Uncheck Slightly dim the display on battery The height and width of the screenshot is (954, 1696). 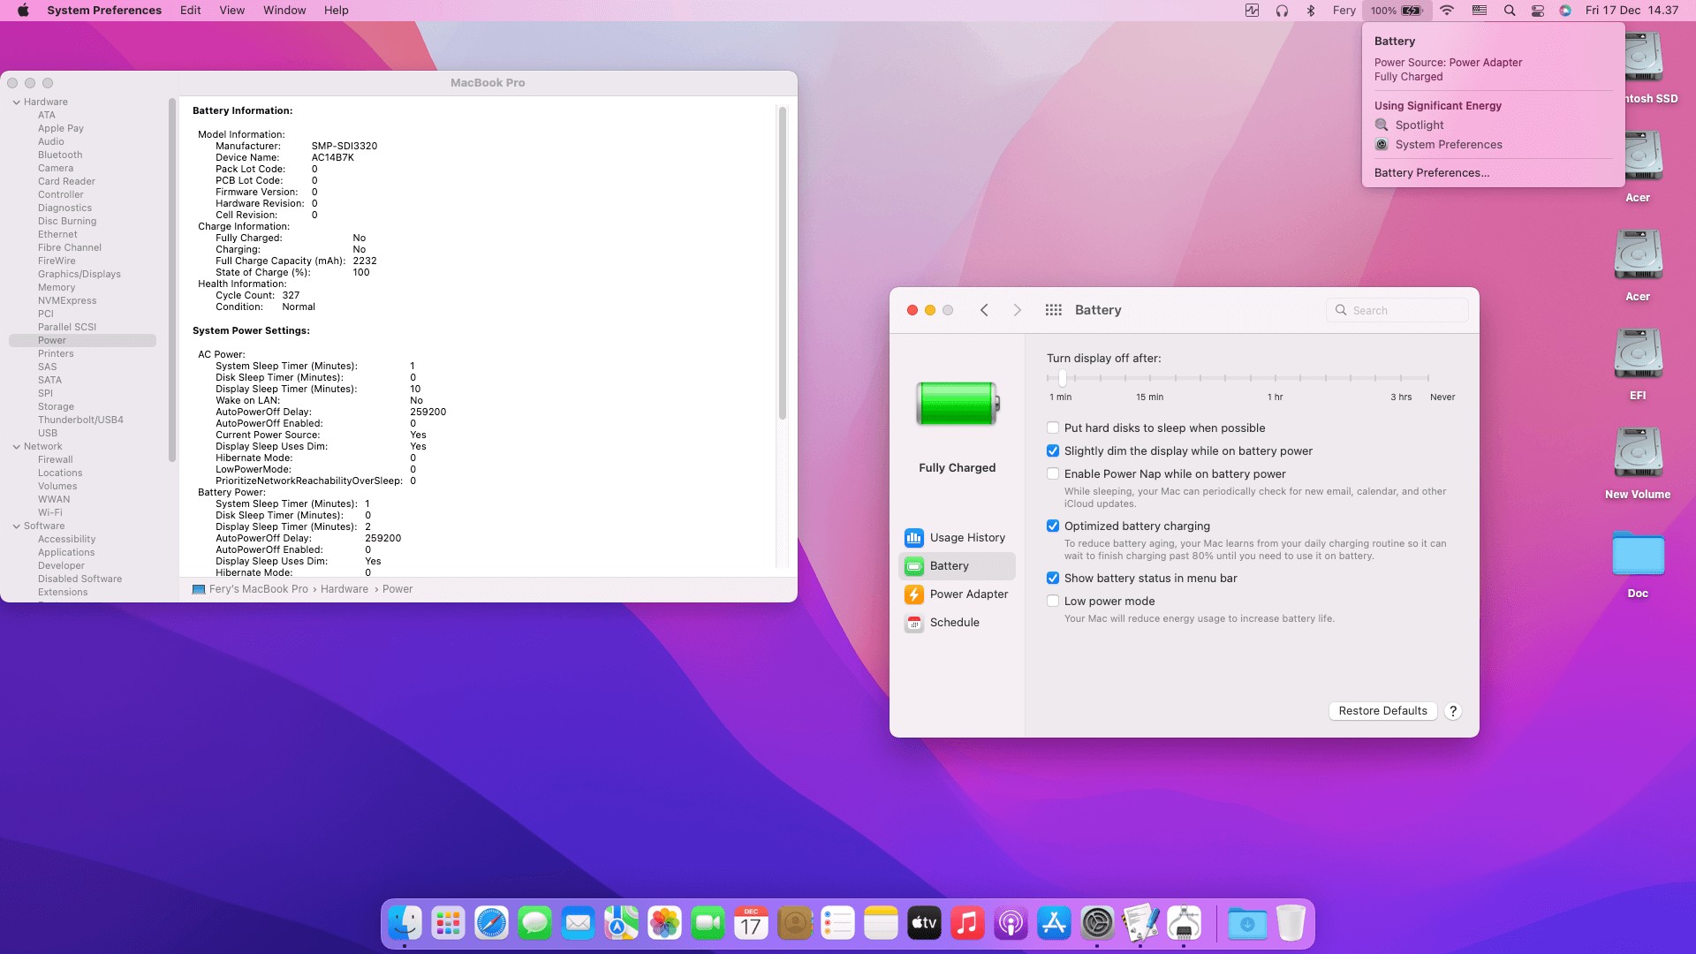pyautogui.click(x=1053, y=450)
